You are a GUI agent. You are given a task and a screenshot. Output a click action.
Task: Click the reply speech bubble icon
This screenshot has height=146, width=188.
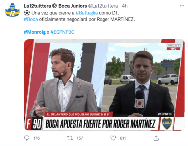tap(27, 138)
